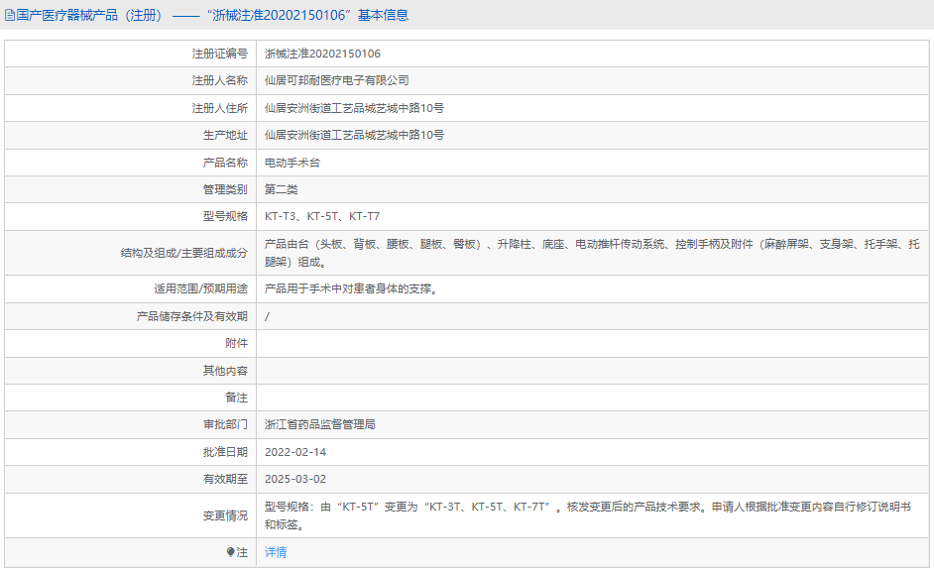Click the 产品储存条件及有效期 label
Image resolution: width=934 pixels, height=571 pixels.
(x=191, y=316)
